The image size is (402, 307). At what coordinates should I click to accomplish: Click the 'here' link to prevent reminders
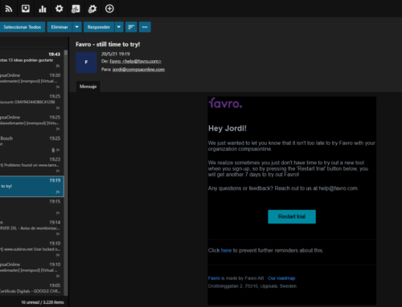(x=226, y=250)
